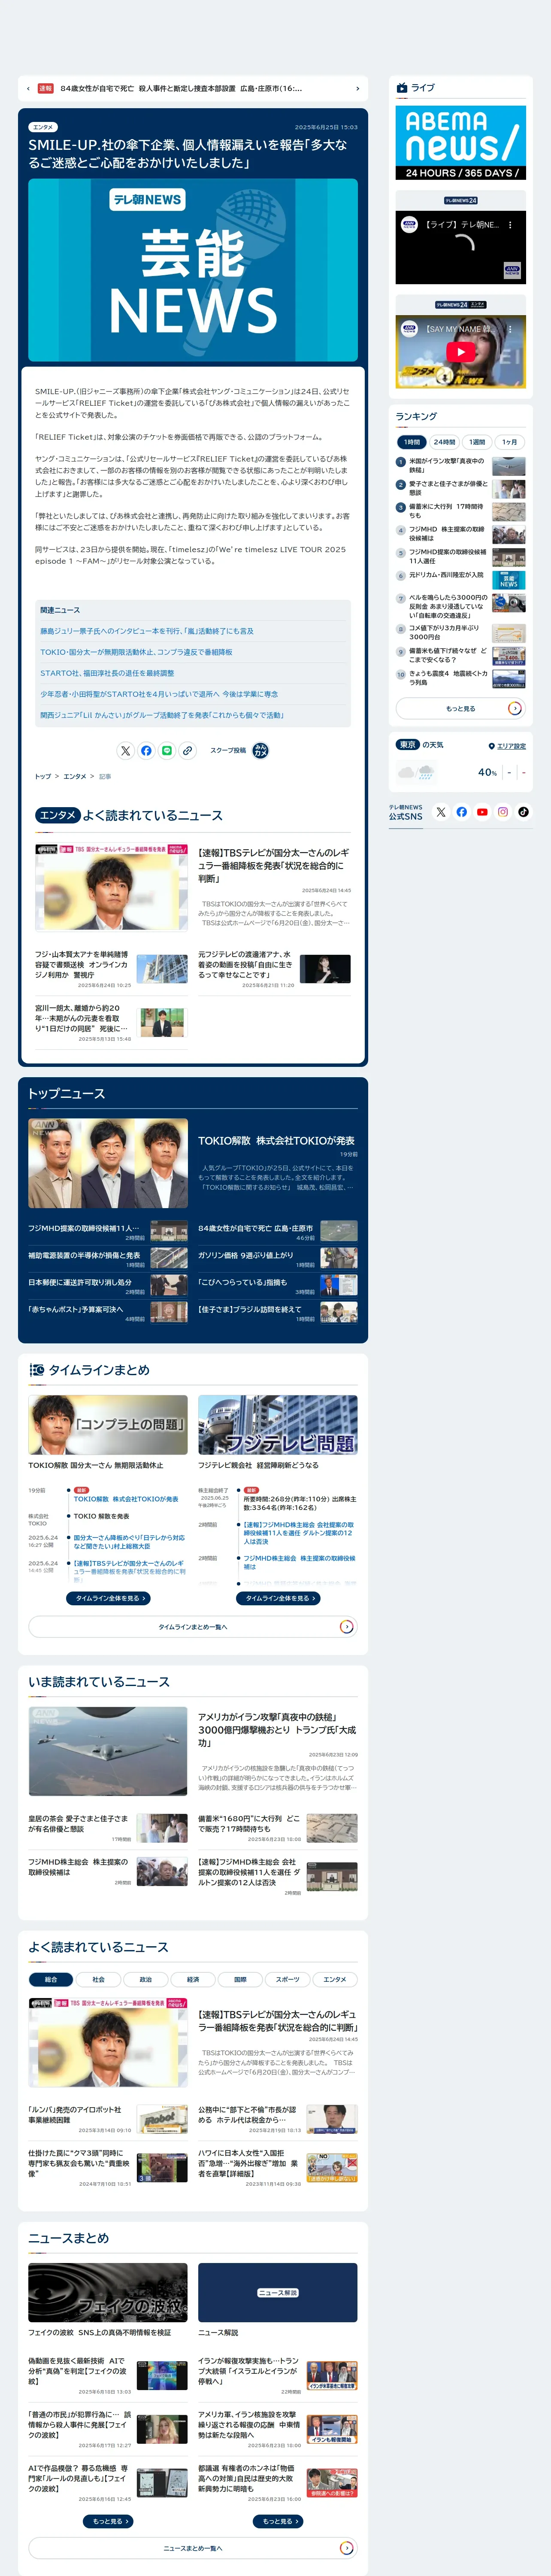
Task: Open the みんカメ scoop submission icon
Action: [x=260, y=750]
